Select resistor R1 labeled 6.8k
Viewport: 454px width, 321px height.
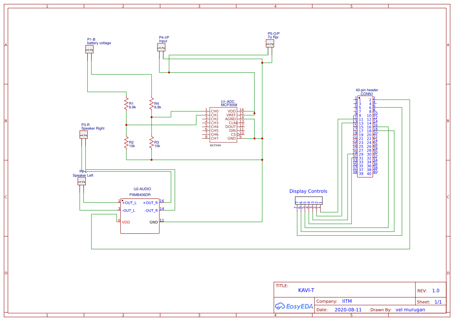[x=126, y=104]
